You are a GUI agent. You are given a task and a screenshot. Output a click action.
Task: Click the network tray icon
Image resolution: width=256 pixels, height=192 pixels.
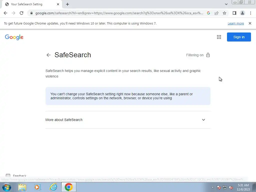225,187
